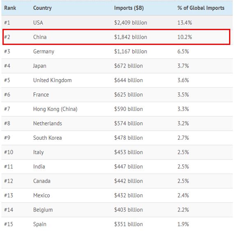234x232 pixels.
Task: Click the #11 rank cell
Action: tap(9, 166)
